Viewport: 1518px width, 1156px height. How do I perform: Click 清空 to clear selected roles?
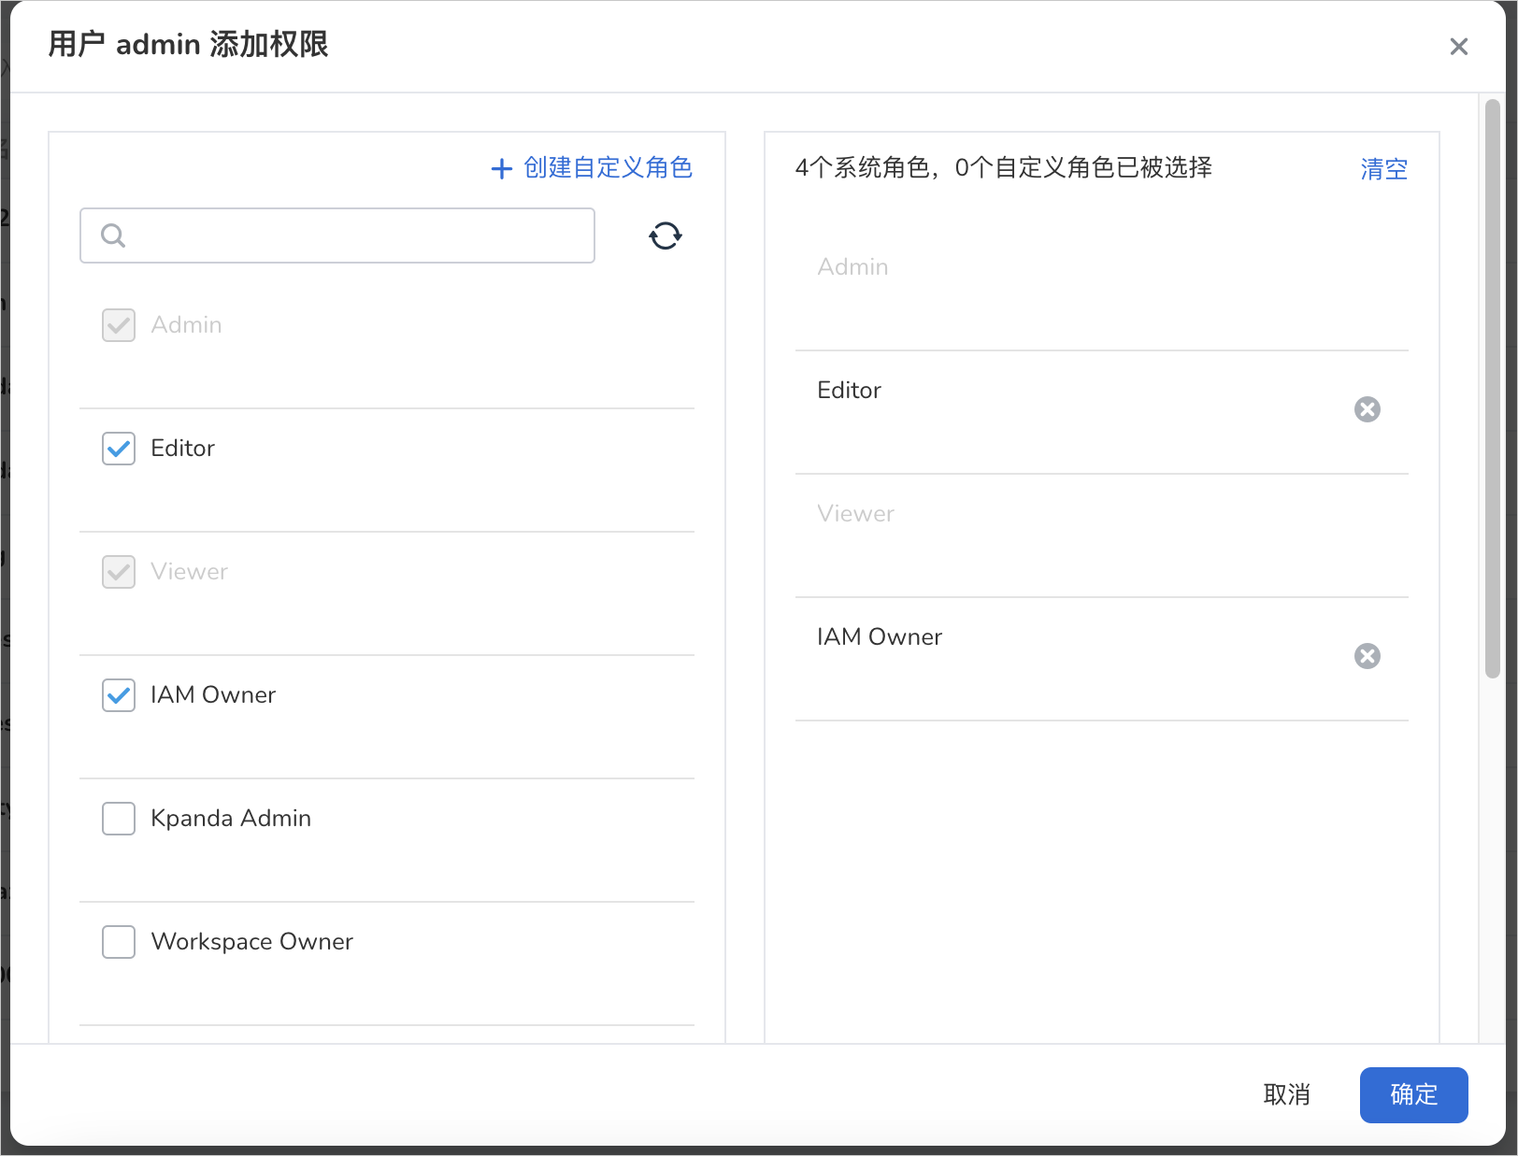tap(1384, 169)
